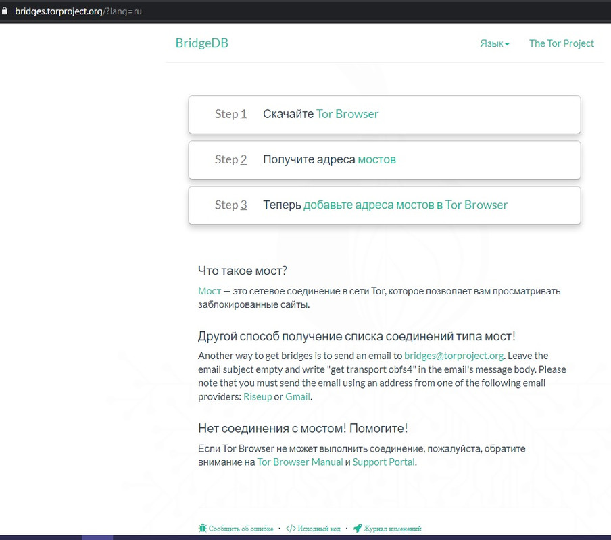611x540 pixels.
Task: Open The Tor Project link in header
Action: pyautogui.click(x=561, y=43)
